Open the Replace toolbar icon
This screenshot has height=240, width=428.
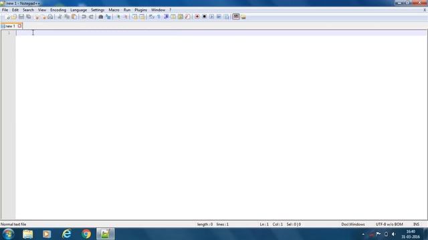coord(108,17)
